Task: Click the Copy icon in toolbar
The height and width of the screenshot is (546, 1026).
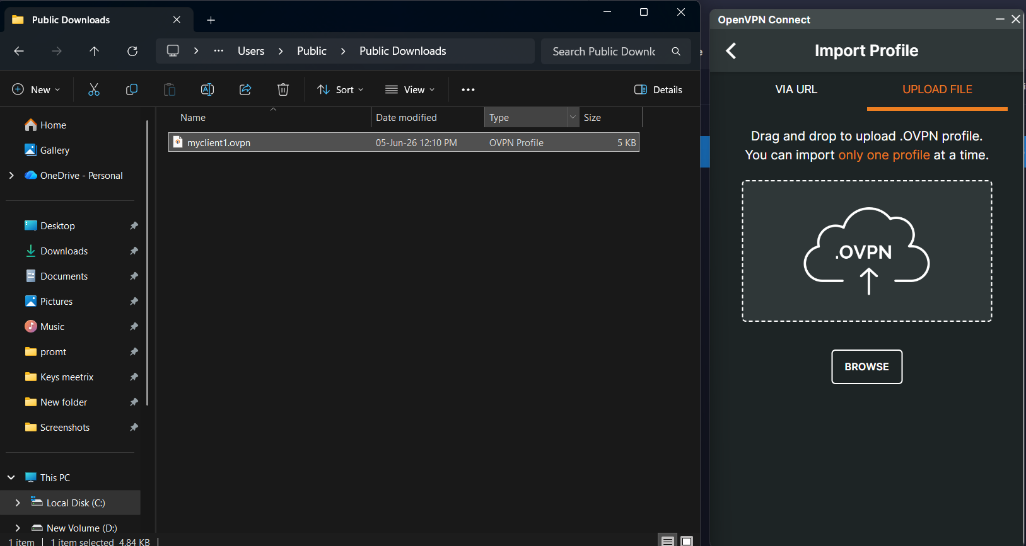Action: pos(132,89)
